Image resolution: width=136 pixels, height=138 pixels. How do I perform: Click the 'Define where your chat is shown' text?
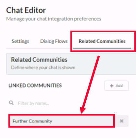(43, 67)
